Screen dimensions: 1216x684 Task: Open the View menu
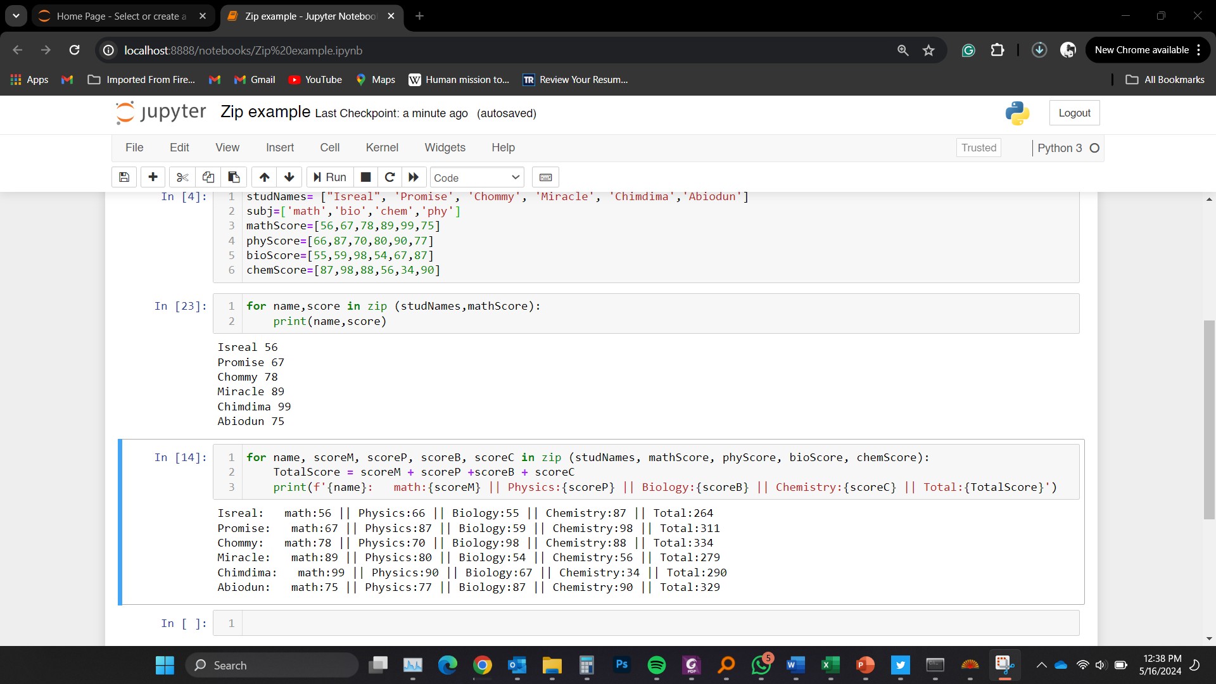coord(227,148)
